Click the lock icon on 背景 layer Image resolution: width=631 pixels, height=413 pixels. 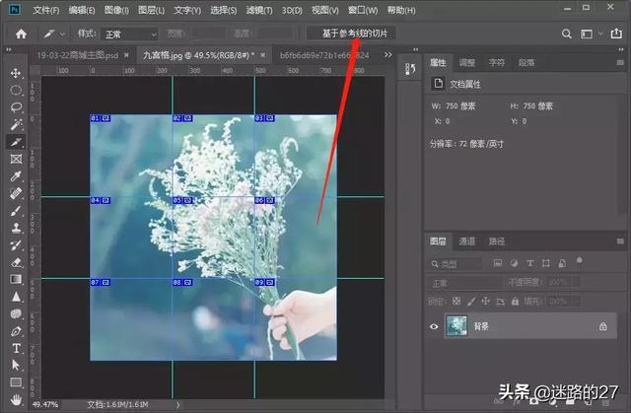coord(602,325)
